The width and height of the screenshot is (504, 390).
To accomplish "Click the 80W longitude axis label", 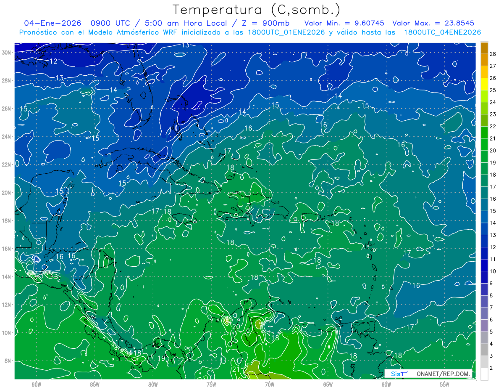I will pyautogui.click(x=153, y=385).
